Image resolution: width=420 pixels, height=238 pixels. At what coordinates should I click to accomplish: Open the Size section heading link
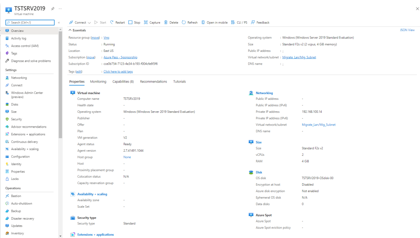258,142
